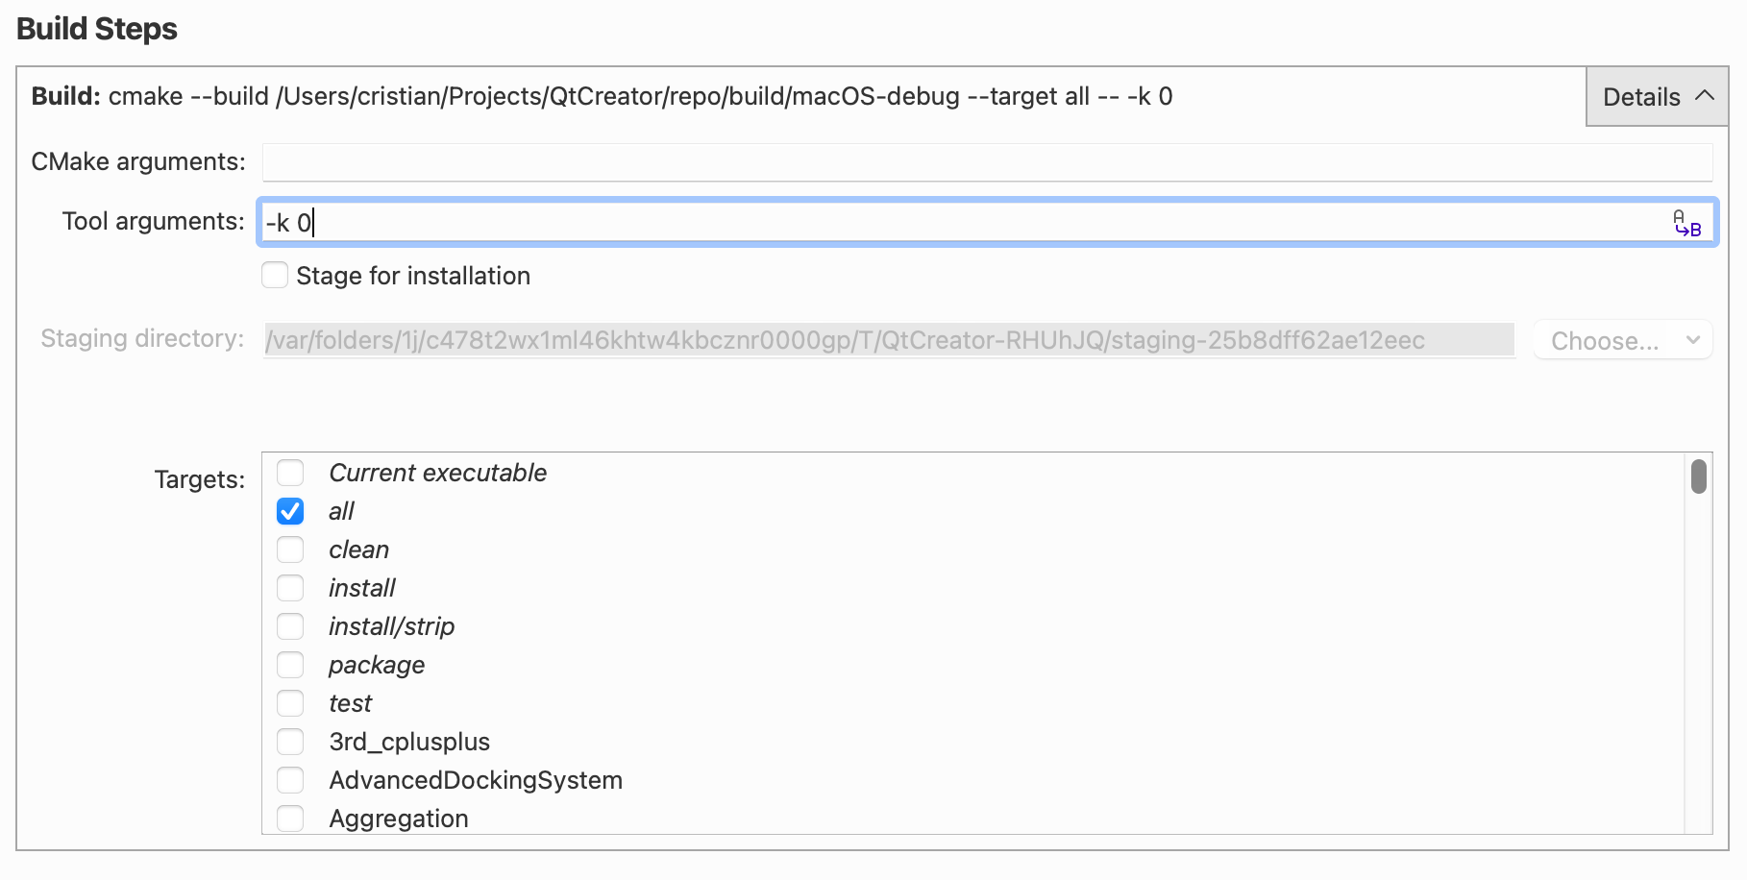The width and height of the screenshot is (1747, 880).
Task: Check the Aggregation target
Action: [x=290, y=819]
